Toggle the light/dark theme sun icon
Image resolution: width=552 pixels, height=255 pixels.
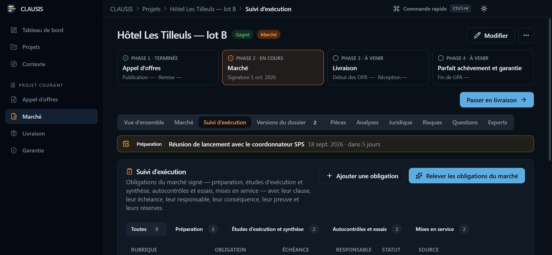tap(484, 9)
